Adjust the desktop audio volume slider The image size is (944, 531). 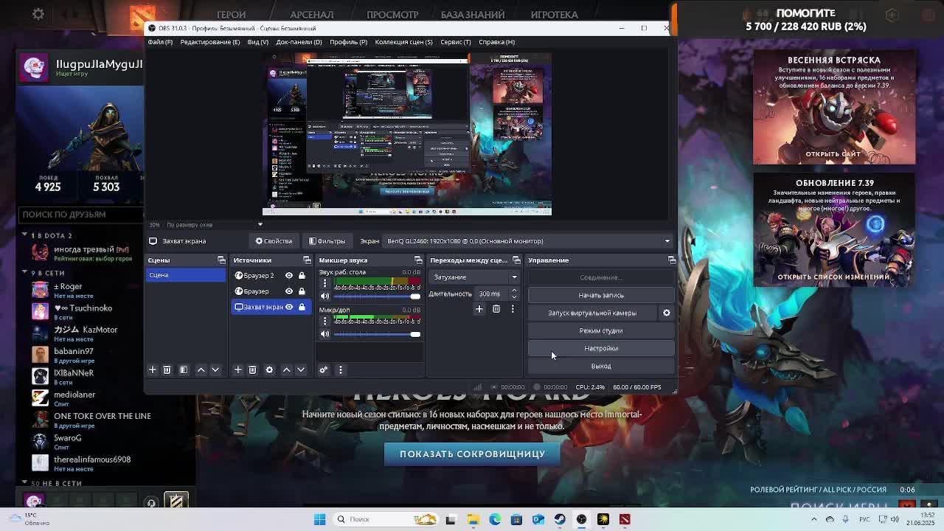click(x=377, y=296)
